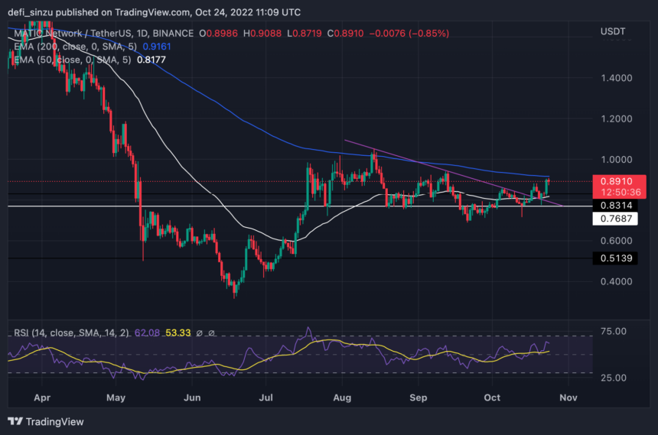
Task: Click the TradingView brand text link
Action: coord(55,421)
